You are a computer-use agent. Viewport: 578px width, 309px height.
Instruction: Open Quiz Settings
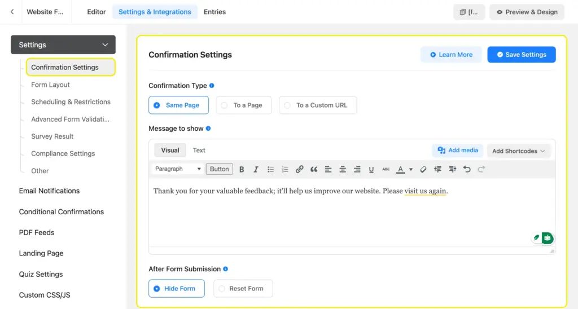click(x=41, y=274)
